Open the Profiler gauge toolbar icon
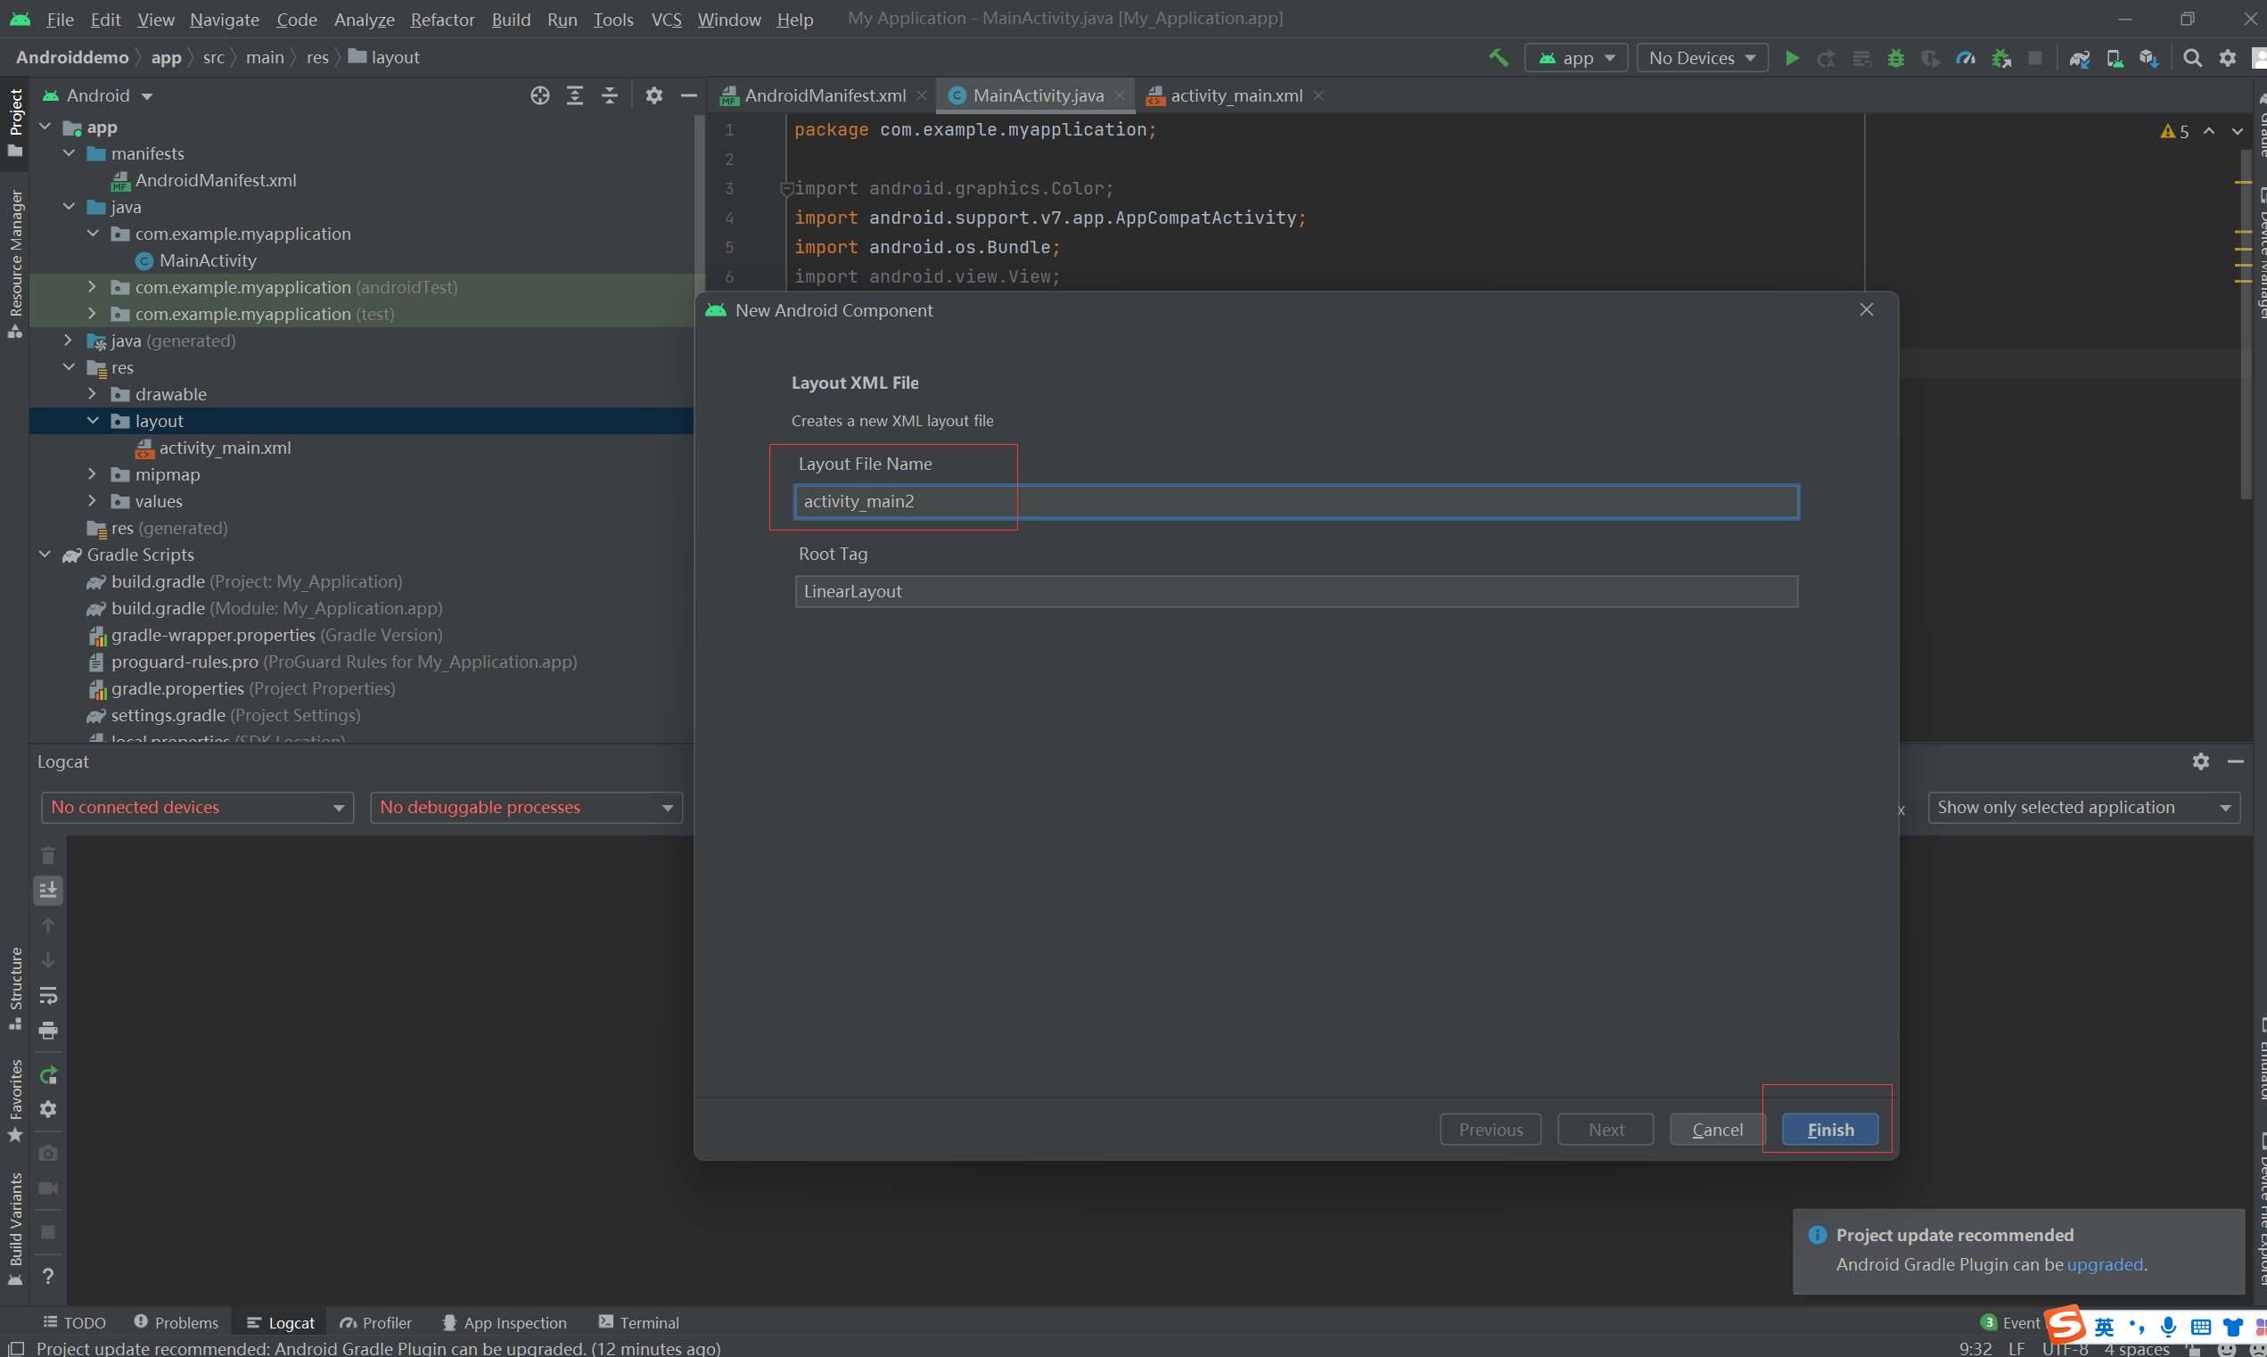This screenshot has width=2267, height=1357. point(1966,58)
